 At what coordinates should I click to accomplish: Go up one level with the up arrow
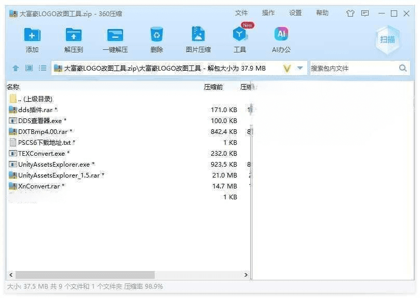(x=16, y=68)
